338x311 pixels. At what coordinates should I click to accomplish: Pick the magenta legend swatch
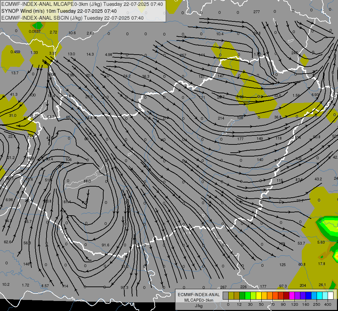(292, 295)
